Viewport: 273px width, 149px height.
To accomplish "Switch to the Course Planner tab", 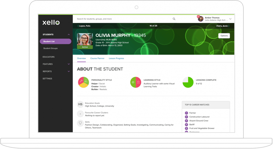I will [97, 58].
